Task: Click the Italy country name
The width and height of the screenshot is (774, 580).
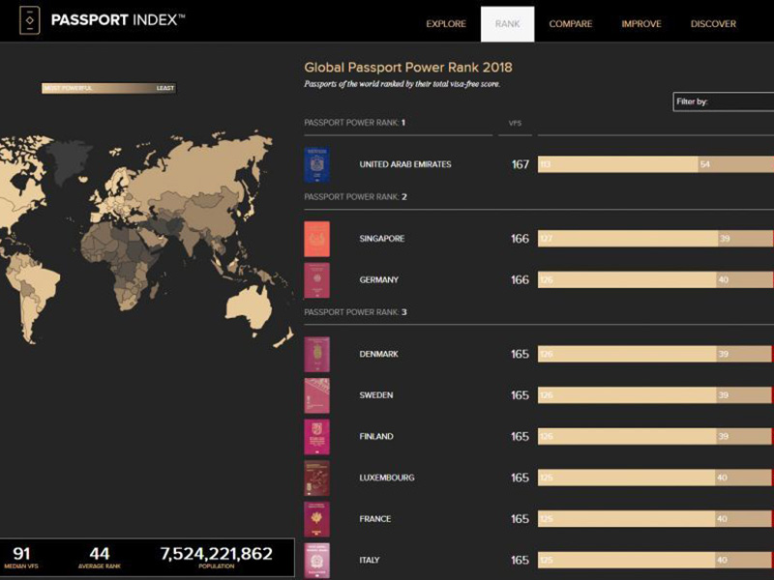Action: pyautogui.click(x=370, y=560)
